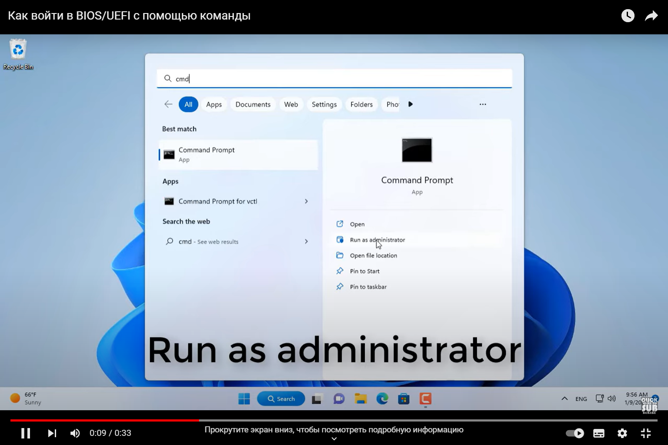Image resolution: width=668 pixels, height=445 pixels.
Task: Open File Explorer on the taskbar
Action: 361,399
